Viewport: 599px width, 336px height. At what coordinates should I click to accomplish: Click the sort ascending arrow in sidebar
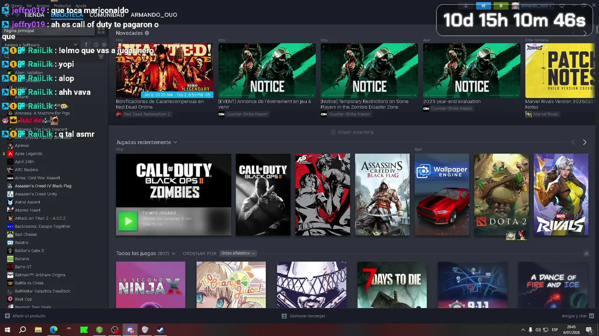86,45
